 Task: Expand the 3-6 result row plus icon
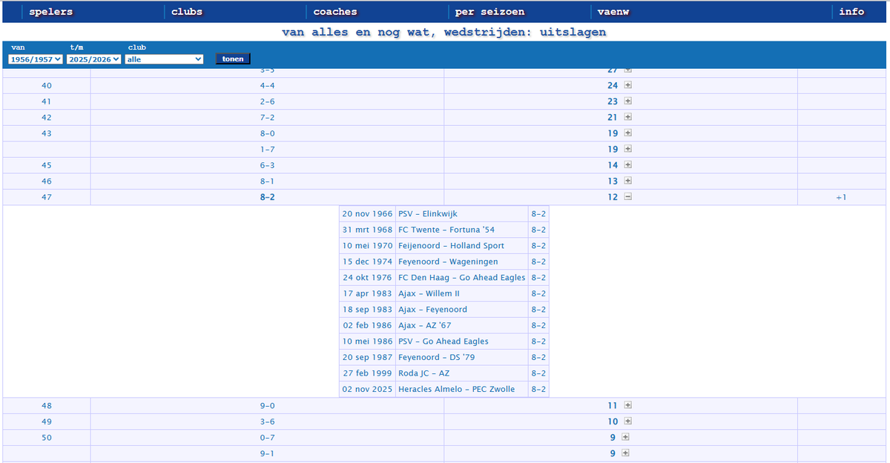pyautogui.click(x=627, y=422)
